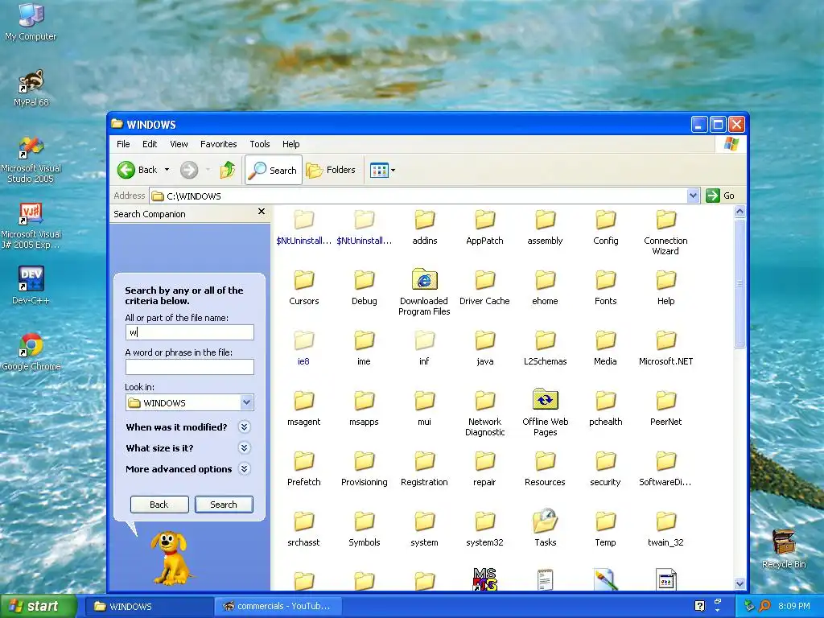Select the SoftwareDistribution folder
The width and height of the screenshot is (824, 618).
[x=665, y=469]
